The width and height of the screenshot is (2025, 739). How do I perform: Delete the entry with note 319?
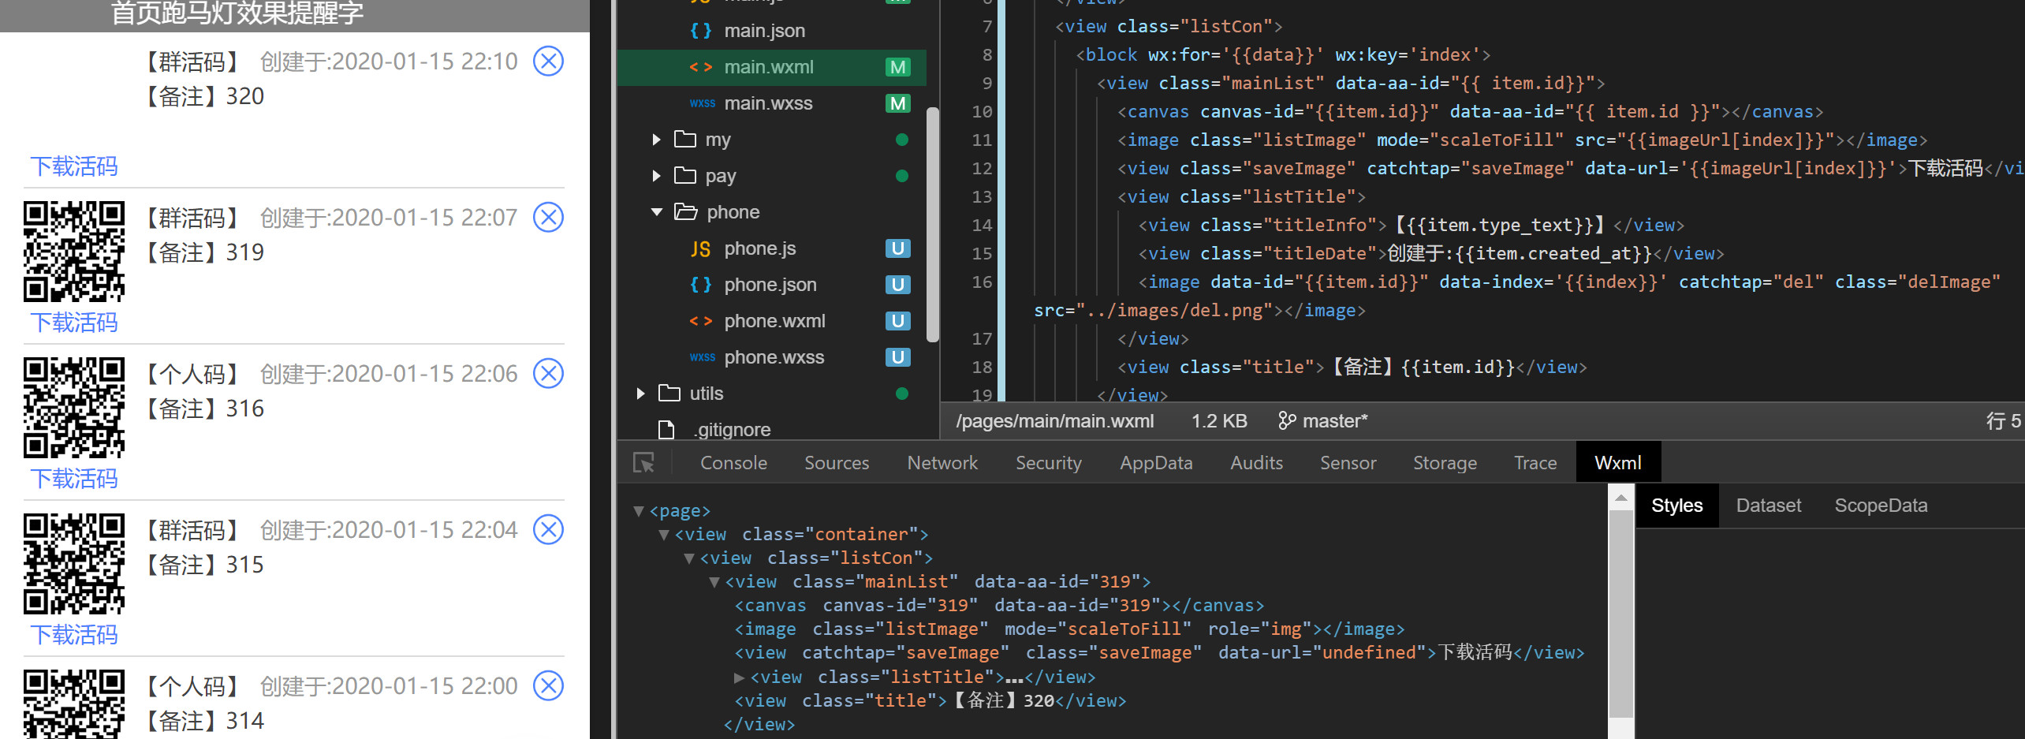pyautogui.click(x=548, y=217)
